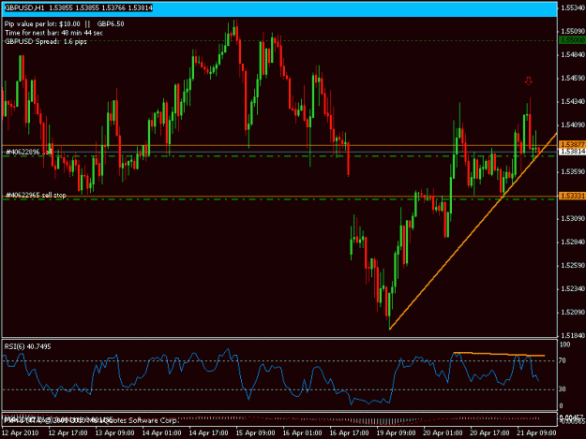Click the 1.52590 price axis value
Viewport: 586px width, 439px height.
[573, 265]
